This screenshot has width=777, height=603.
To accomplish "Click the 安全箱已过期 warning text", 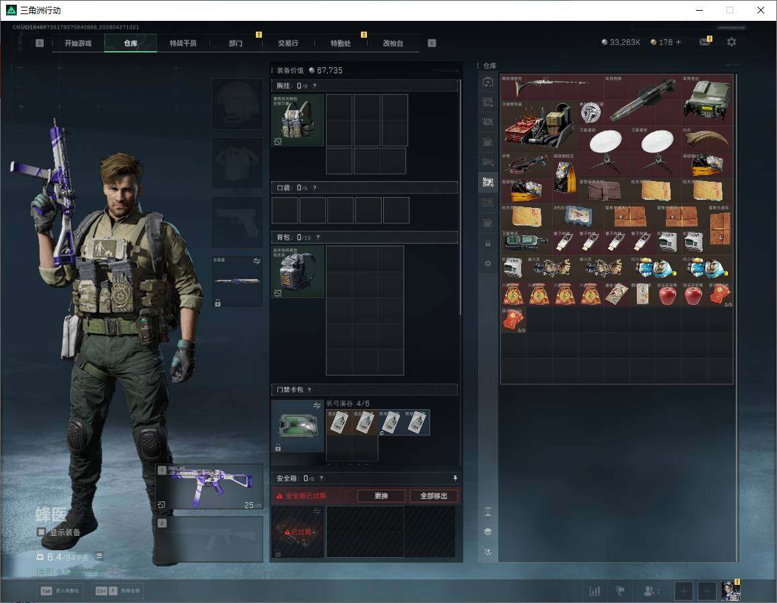I will coord(306,495).
